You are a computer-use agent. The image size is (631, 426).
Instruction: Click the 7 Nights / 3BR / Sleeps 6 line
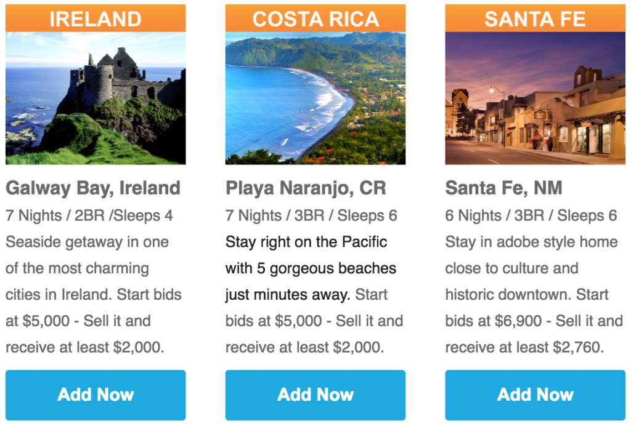click(x=311, y=216)
